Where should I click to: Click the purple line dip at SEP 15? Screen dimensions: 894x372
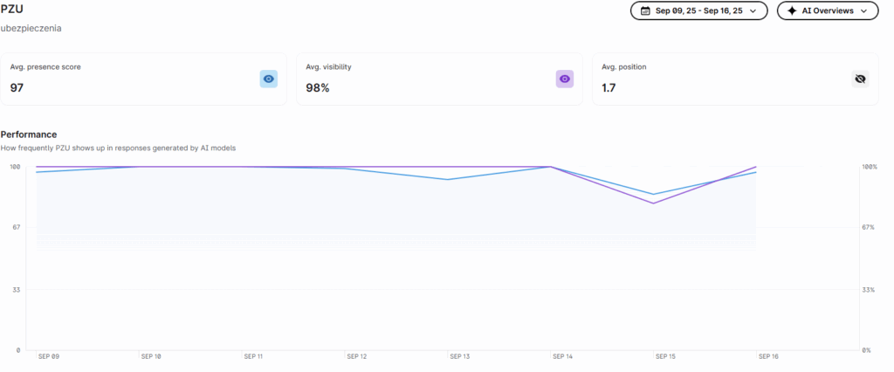coord(653,203)
